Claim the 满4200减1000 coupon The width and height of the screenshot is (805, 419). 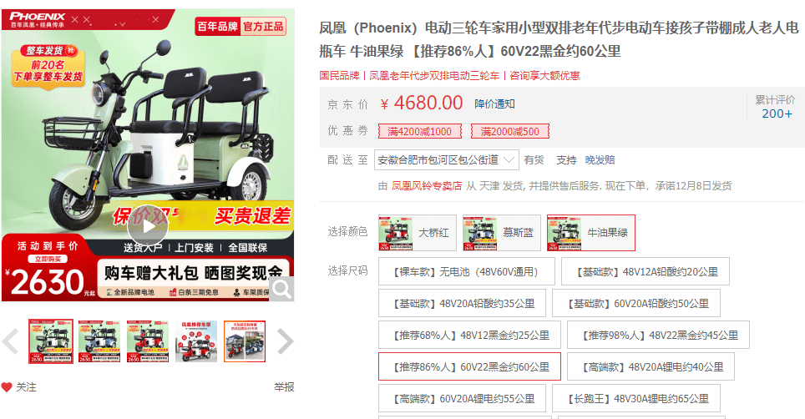tap(420, 131)
